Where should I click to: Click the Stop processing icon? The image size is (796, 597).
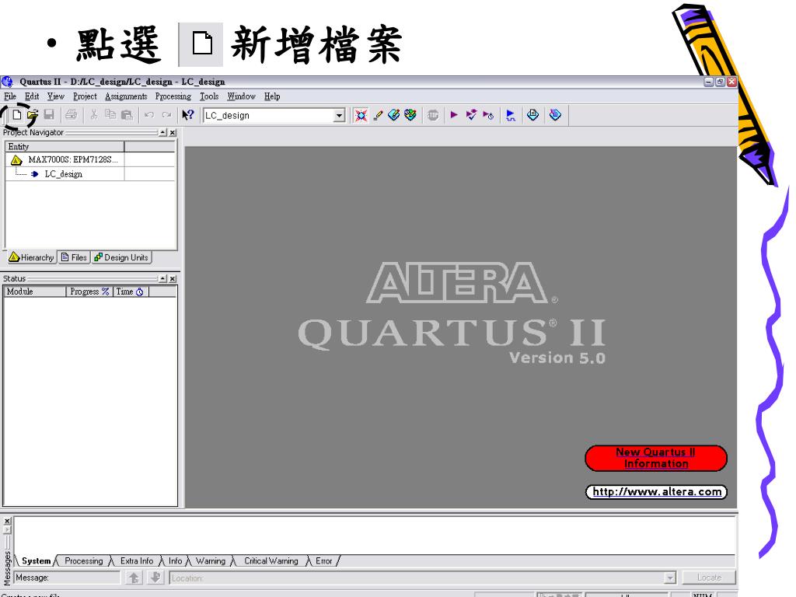pyautogui.click(x=432, y=115)
